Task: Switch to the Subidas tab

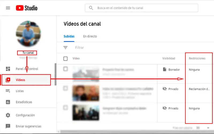Action: point(69,36)
